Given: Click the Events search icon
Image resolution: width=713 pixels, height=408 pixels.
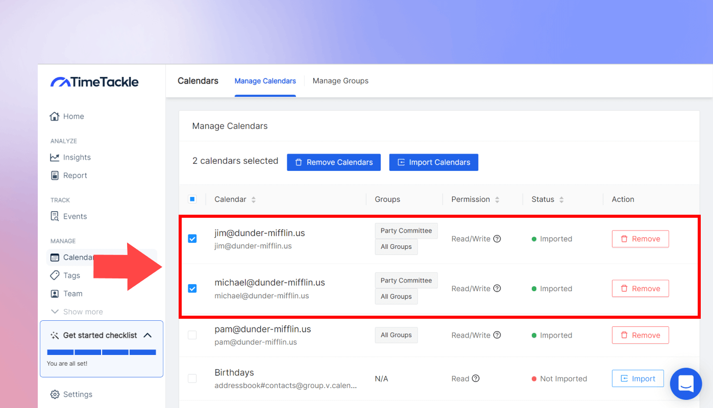Looking at the screenshot, I should pos(55,216).
